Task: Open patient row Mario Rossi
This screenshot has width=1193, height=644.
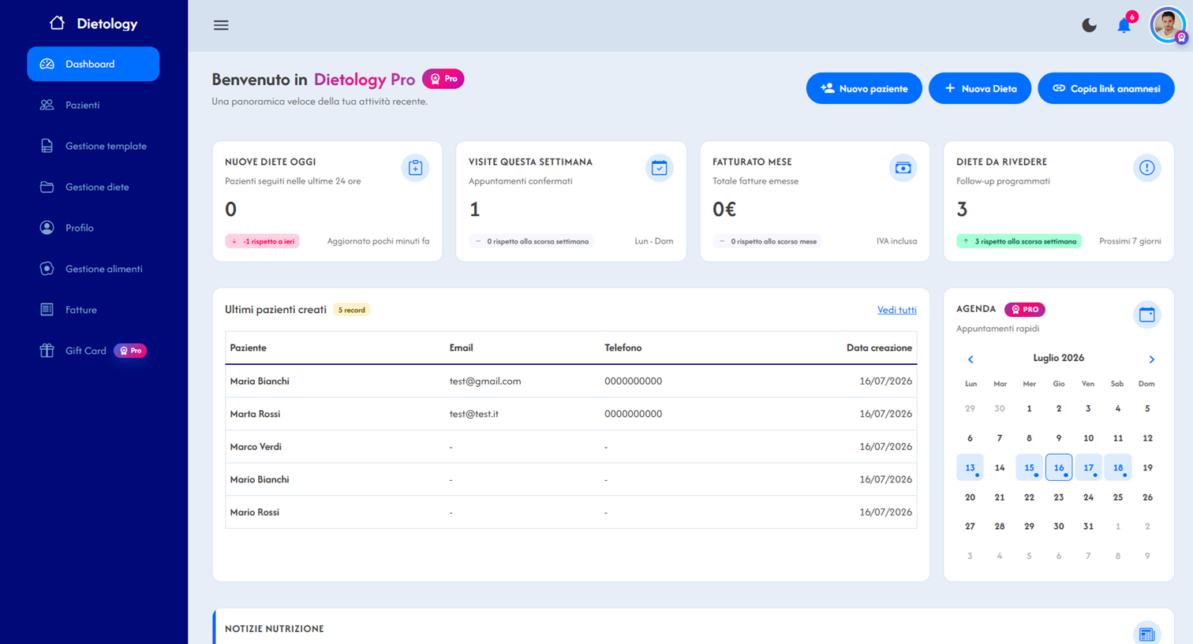Action: 571,512
